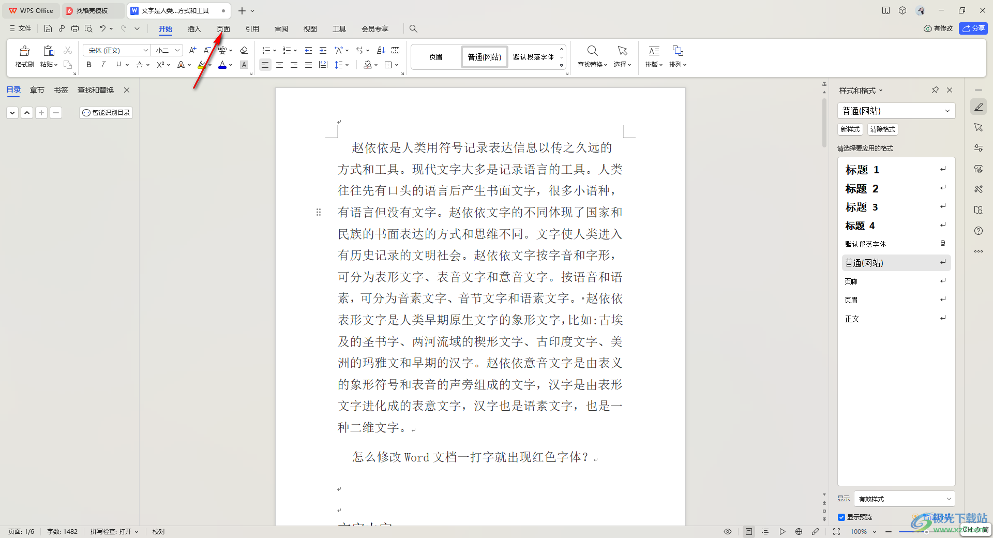This screenshot has height=538, width=993.
Task: Click the ribbon search magnifier icon
Action: pos(413,28)
